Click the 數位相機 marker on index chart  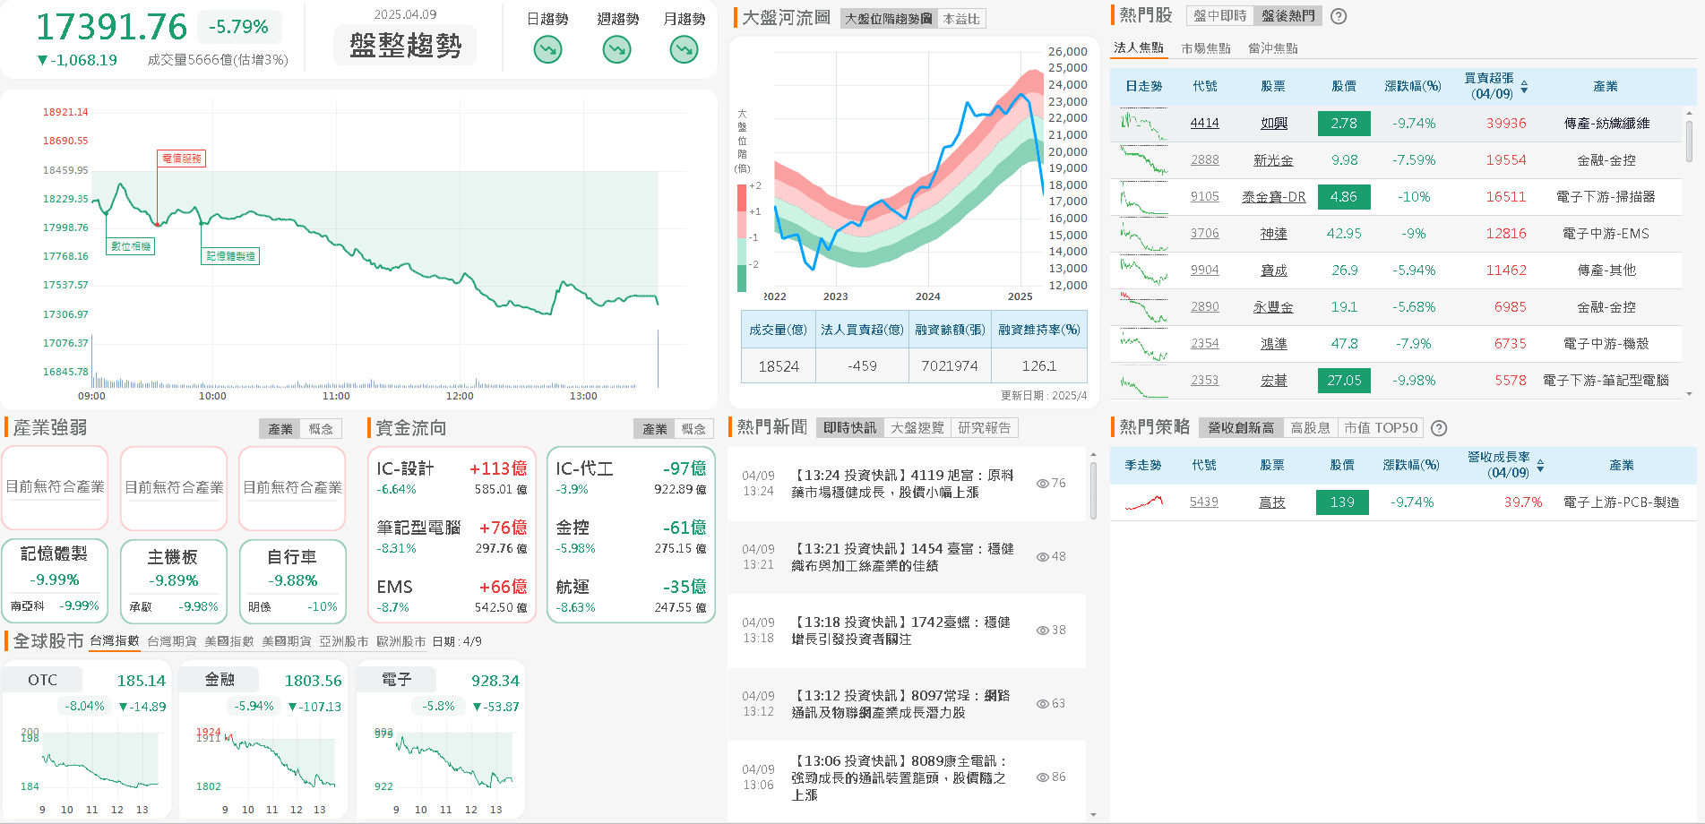tap(131, 246)
